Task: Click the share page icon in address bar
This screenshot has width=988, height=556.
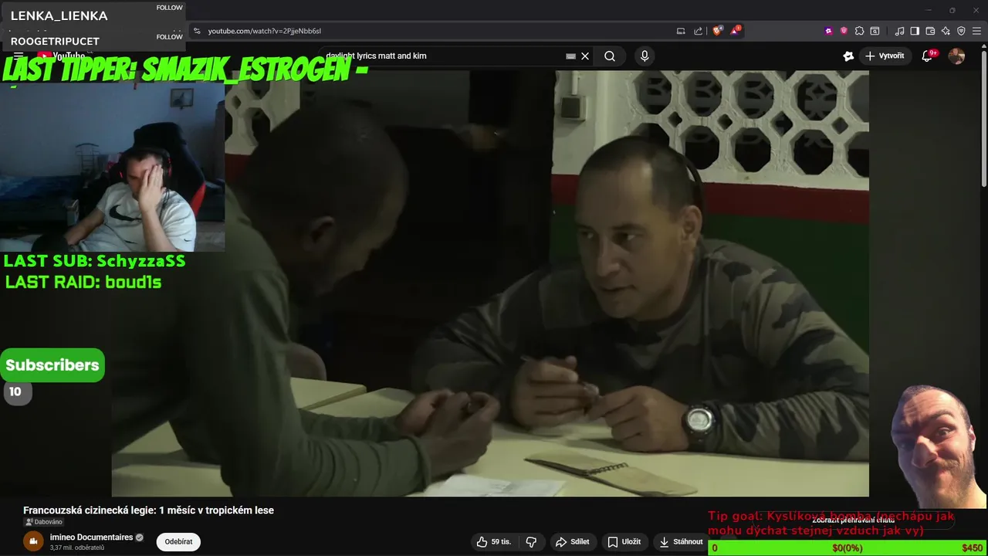Action: (x=699, y=31)
